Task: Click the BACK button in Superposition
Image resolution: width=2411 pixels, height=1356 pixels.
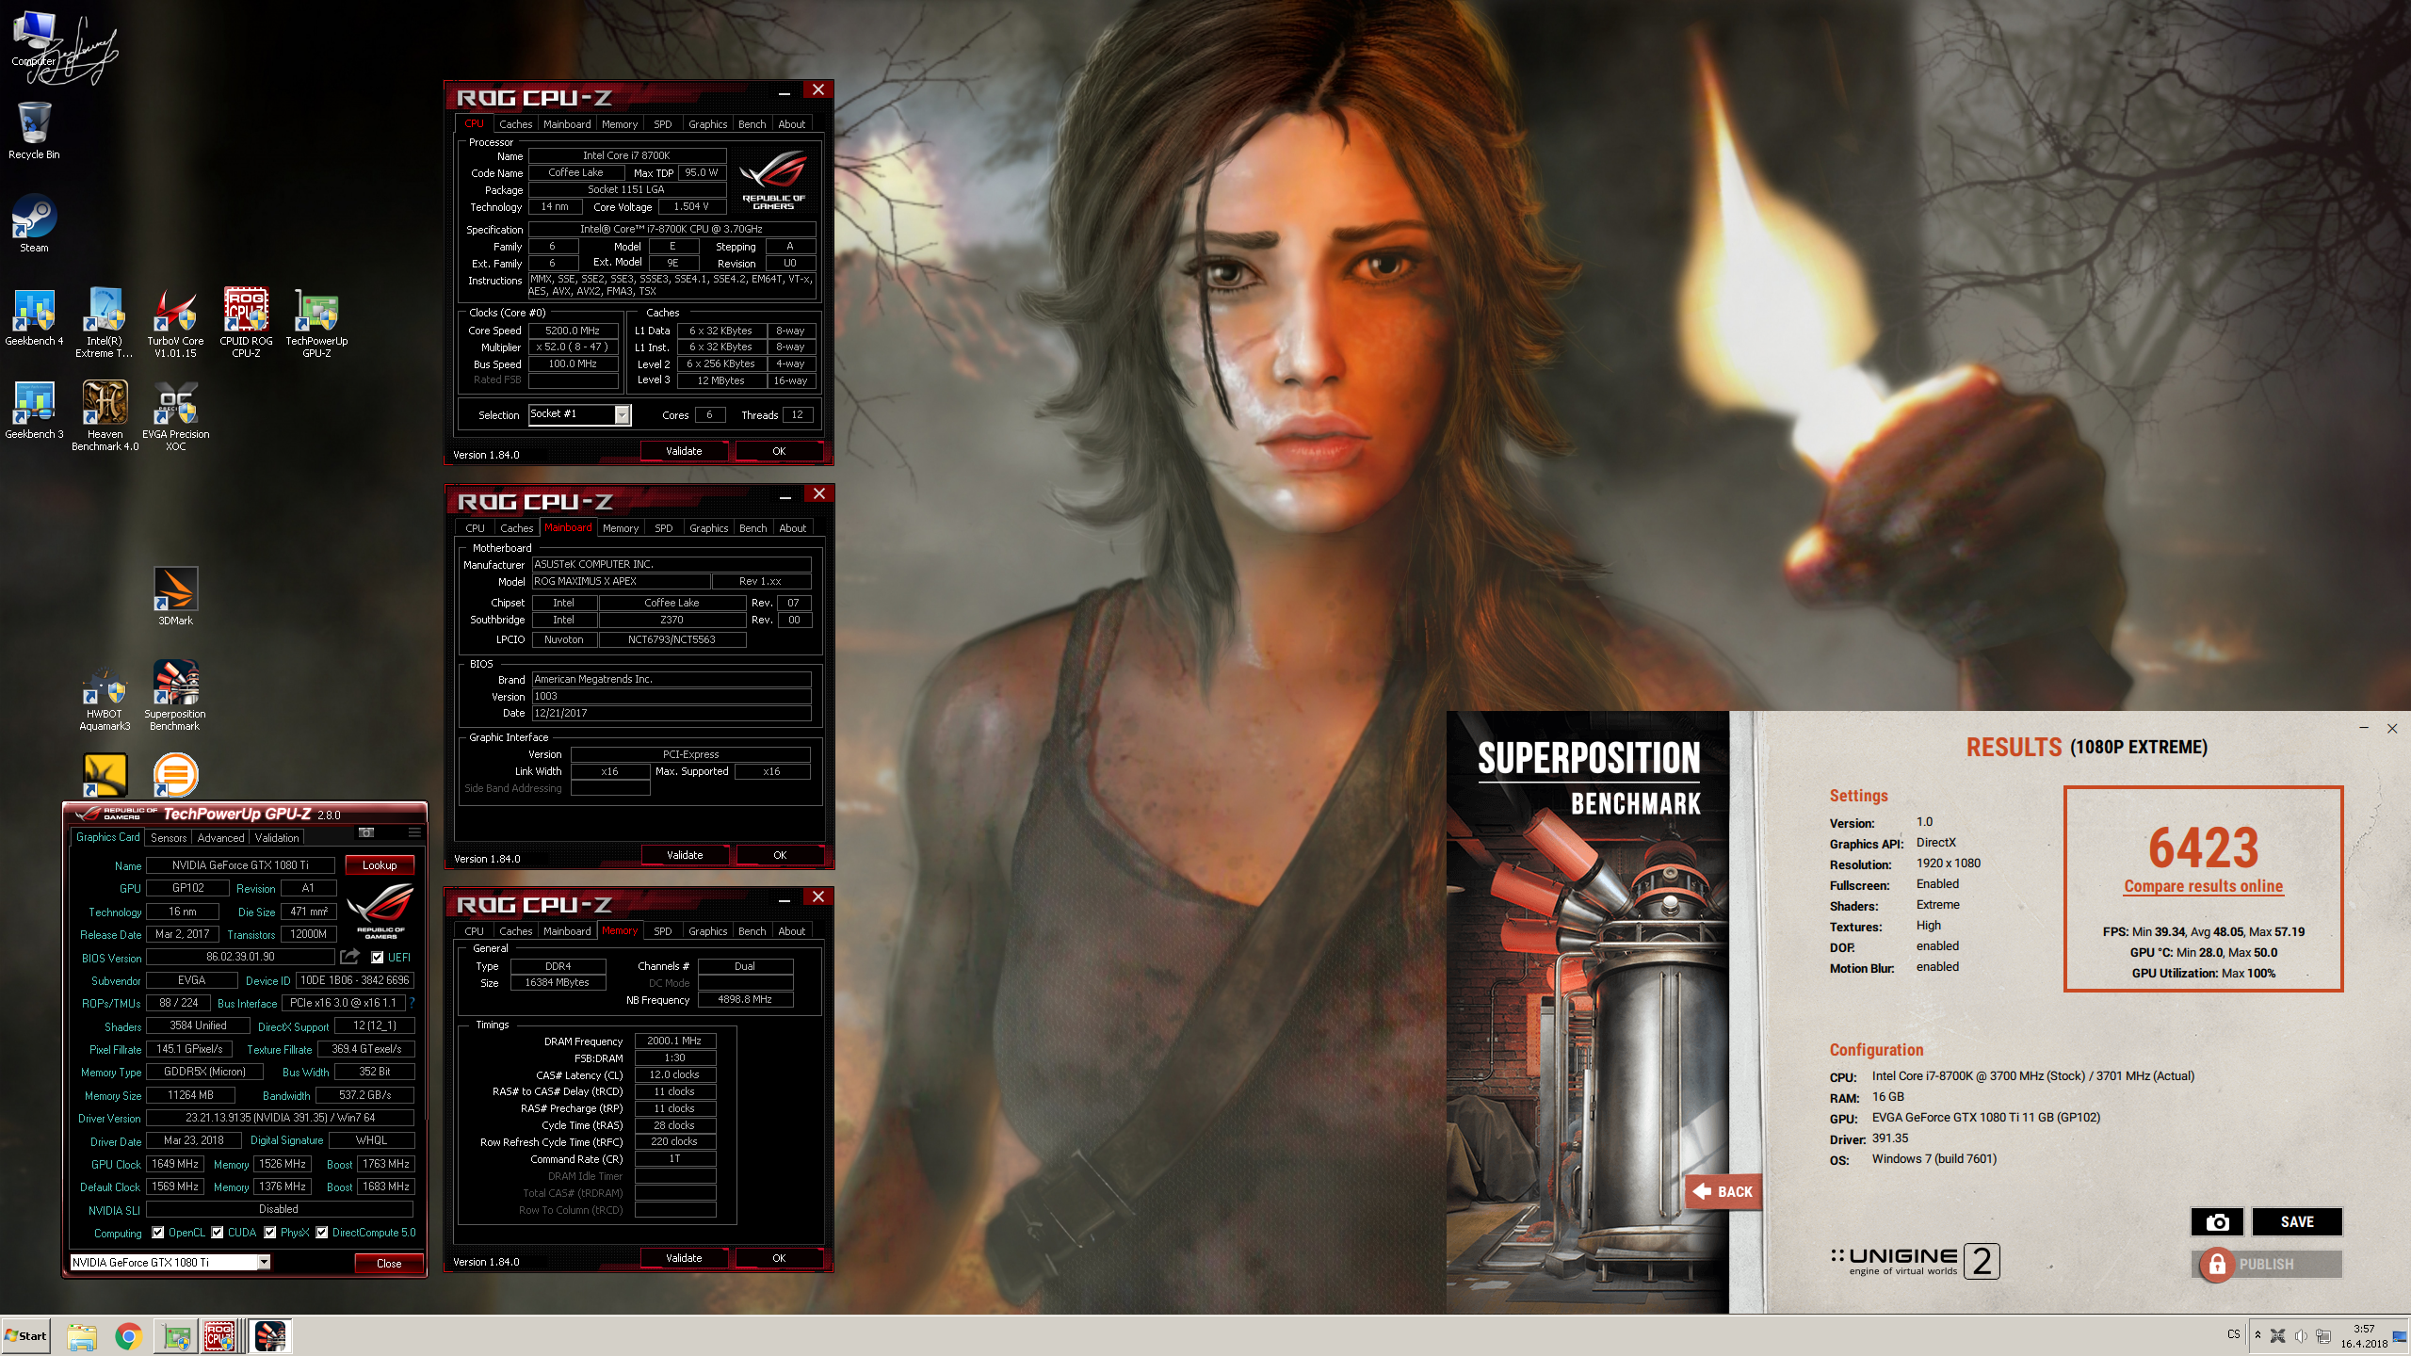Action: tap(1723, 1192)
